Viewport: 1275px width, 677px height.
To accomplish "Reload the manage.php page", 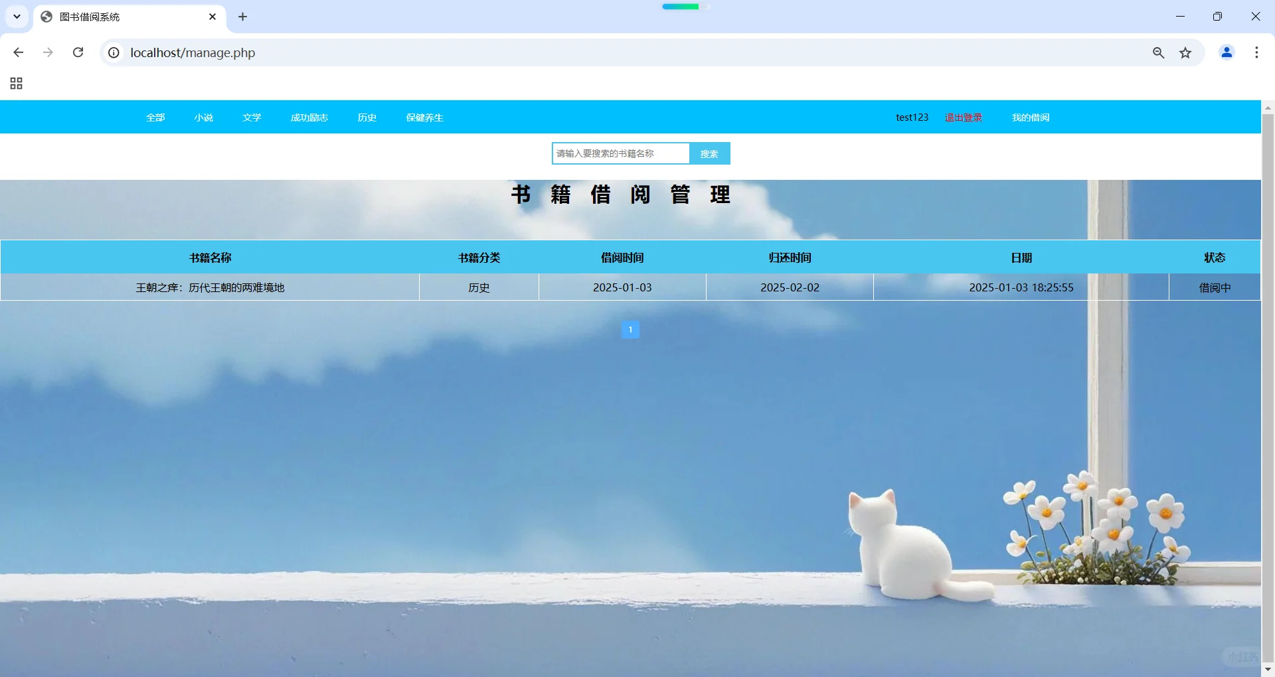I will pyautogui.click(x=78, y=52).
